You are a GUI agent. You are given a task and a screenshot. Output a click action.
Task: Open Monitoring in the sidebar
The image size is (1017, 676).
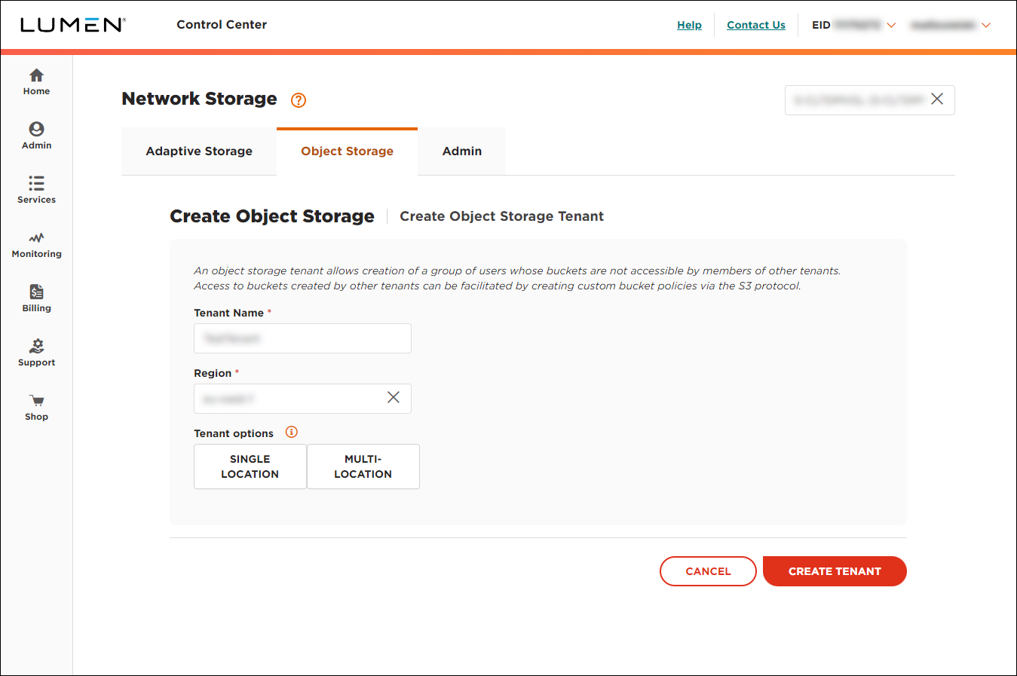(36, 244)
